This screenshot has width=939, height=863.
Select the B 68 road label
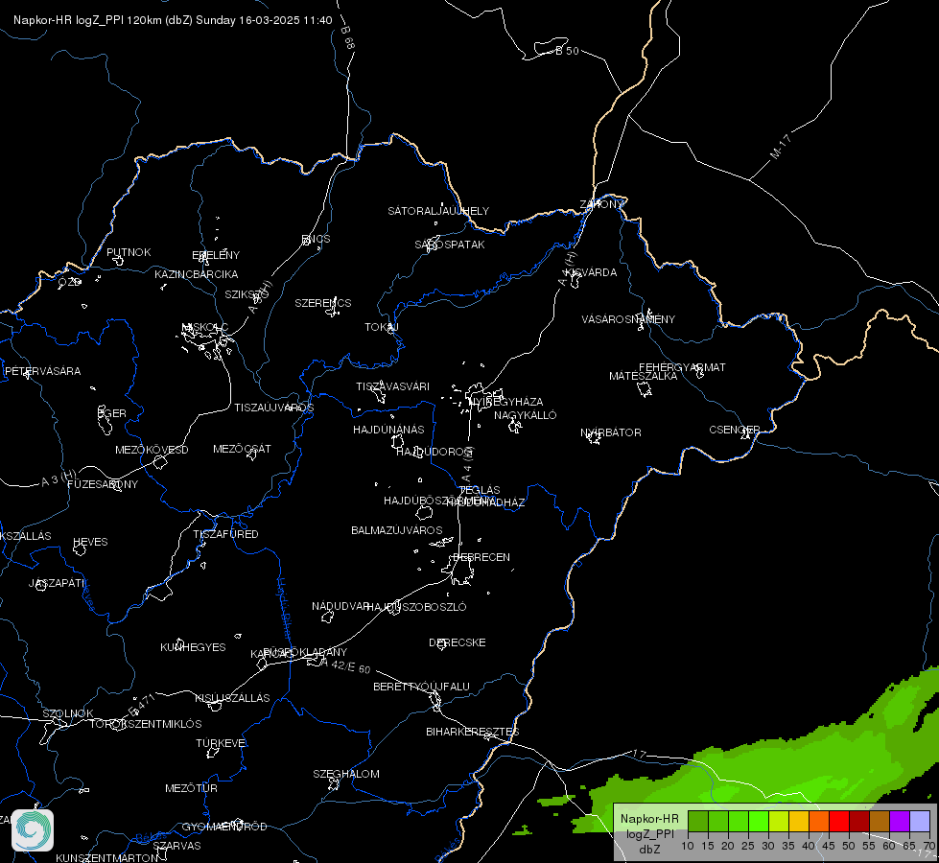(347, 36)
